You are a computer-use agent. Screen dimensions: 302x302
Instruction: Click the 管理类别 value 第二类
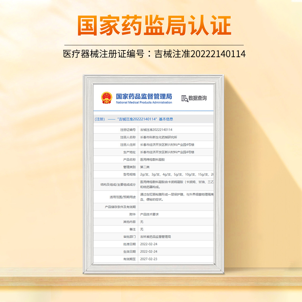145,167
